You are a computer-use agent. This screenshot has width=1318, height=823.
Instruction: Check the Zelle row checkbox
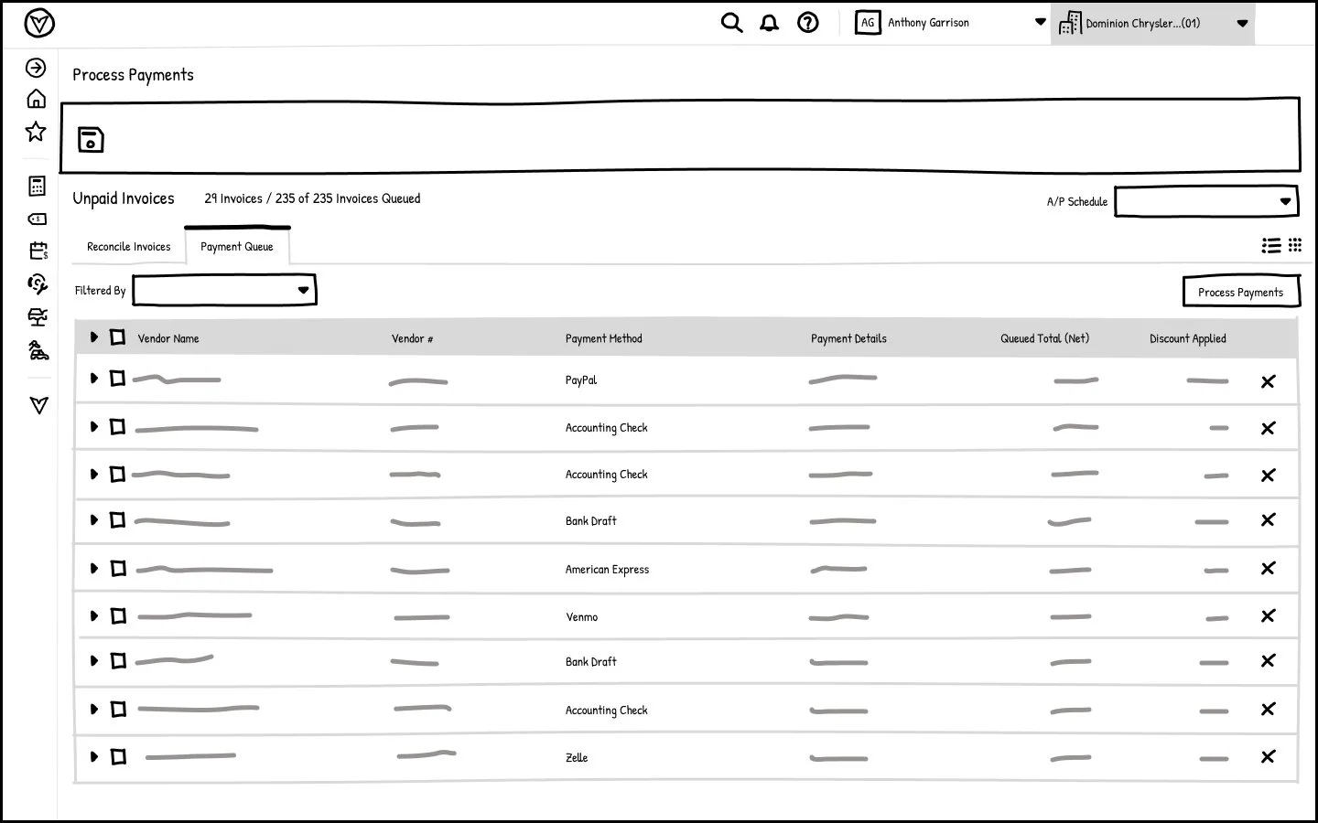(118, 756)
